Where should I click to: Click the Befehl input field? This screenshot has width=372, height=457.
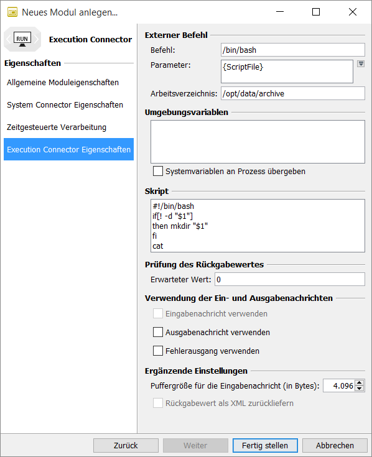click(293, 50)
